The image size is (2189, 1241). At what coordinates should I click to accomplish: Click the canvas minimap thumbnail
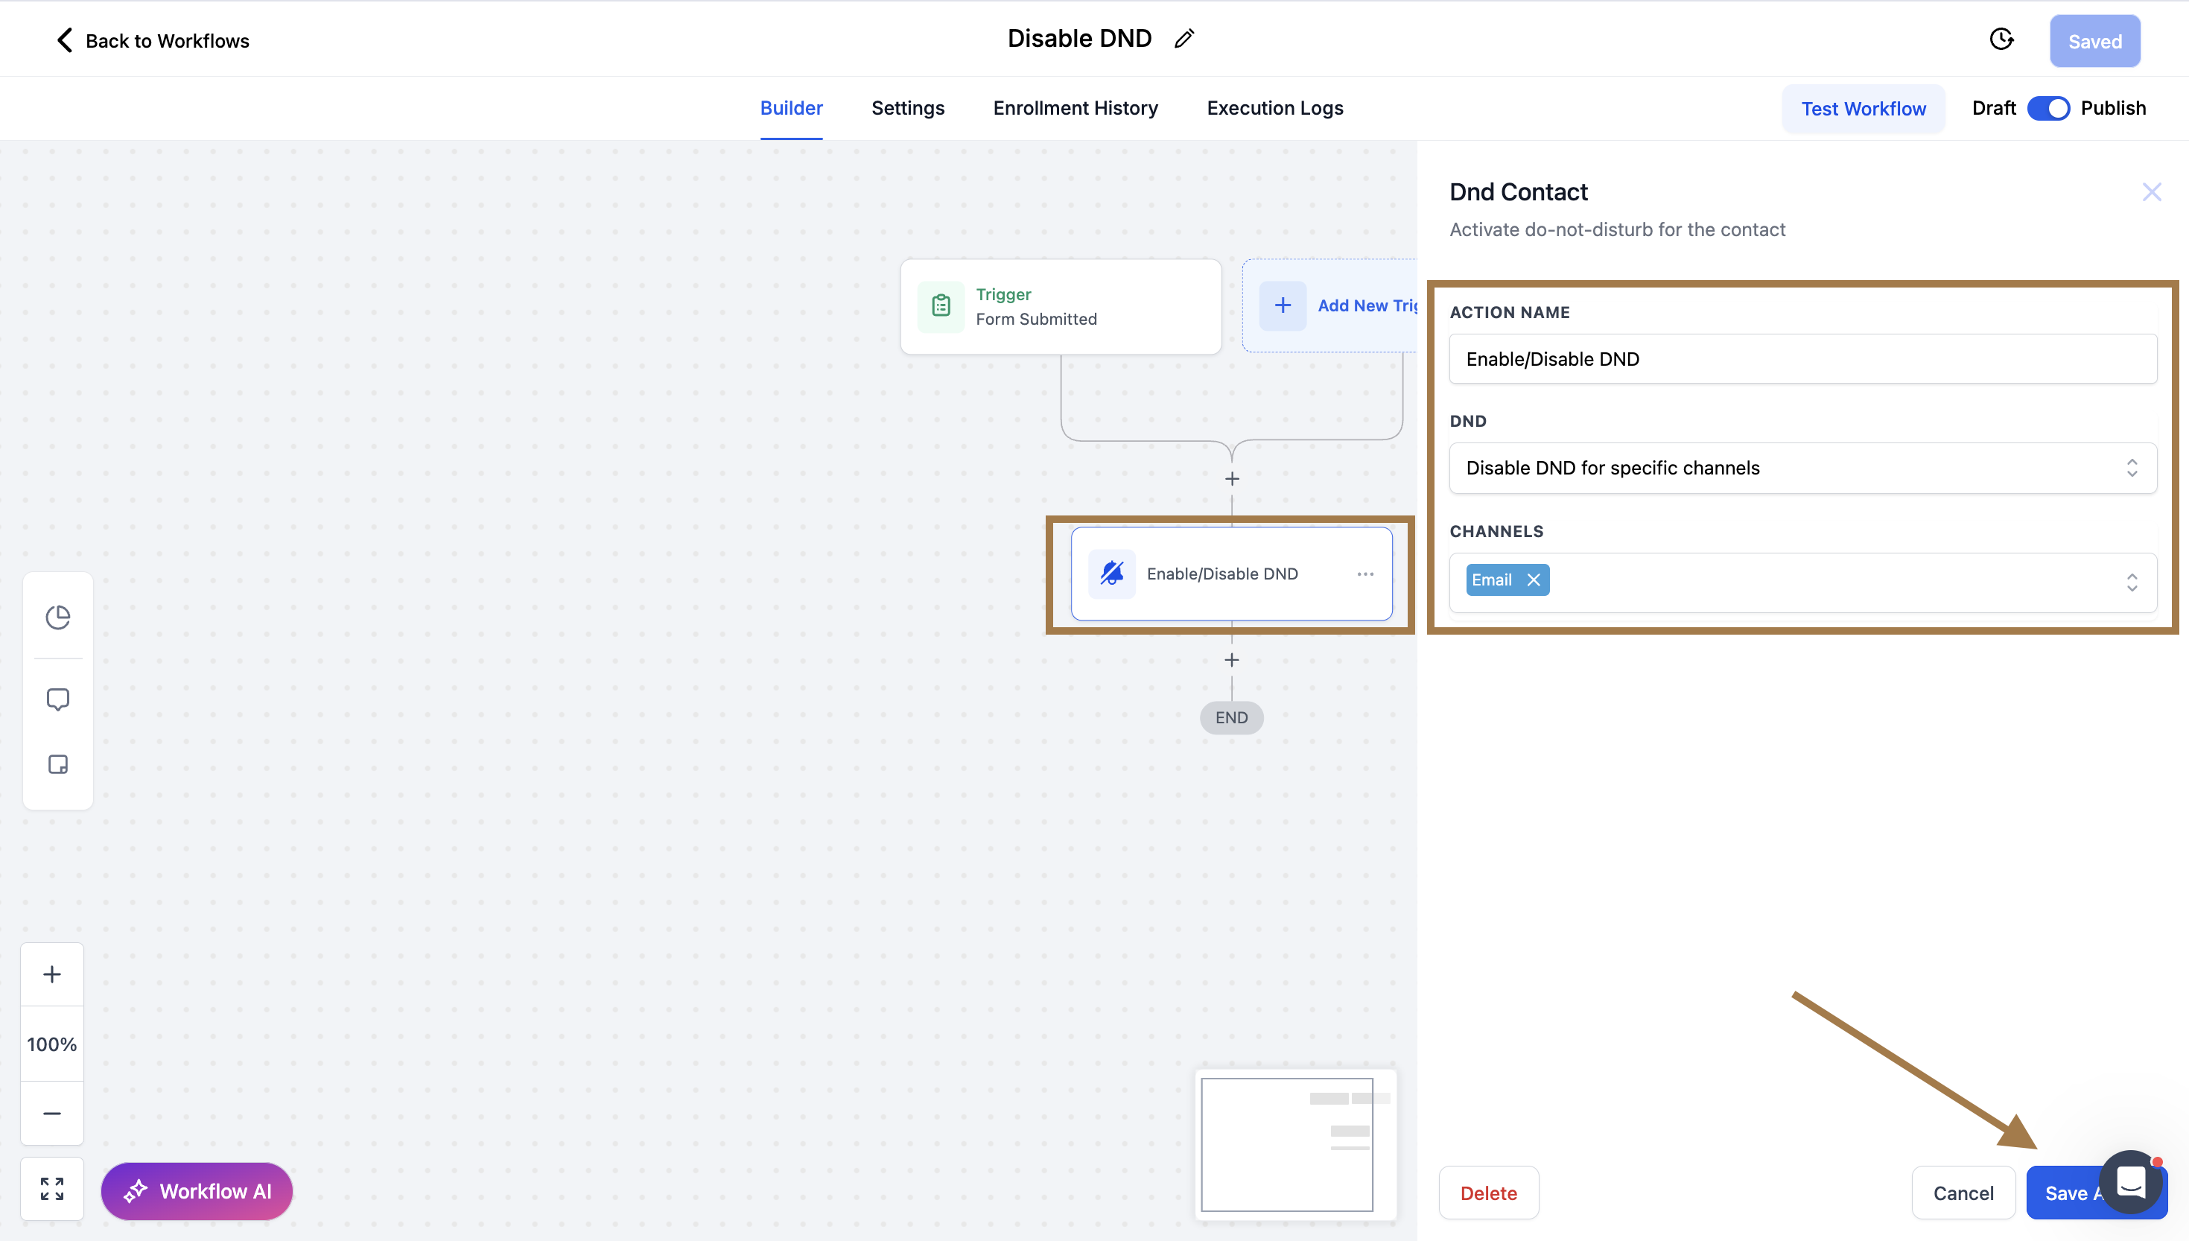pyautogui.click(x=1295, y=1144)
